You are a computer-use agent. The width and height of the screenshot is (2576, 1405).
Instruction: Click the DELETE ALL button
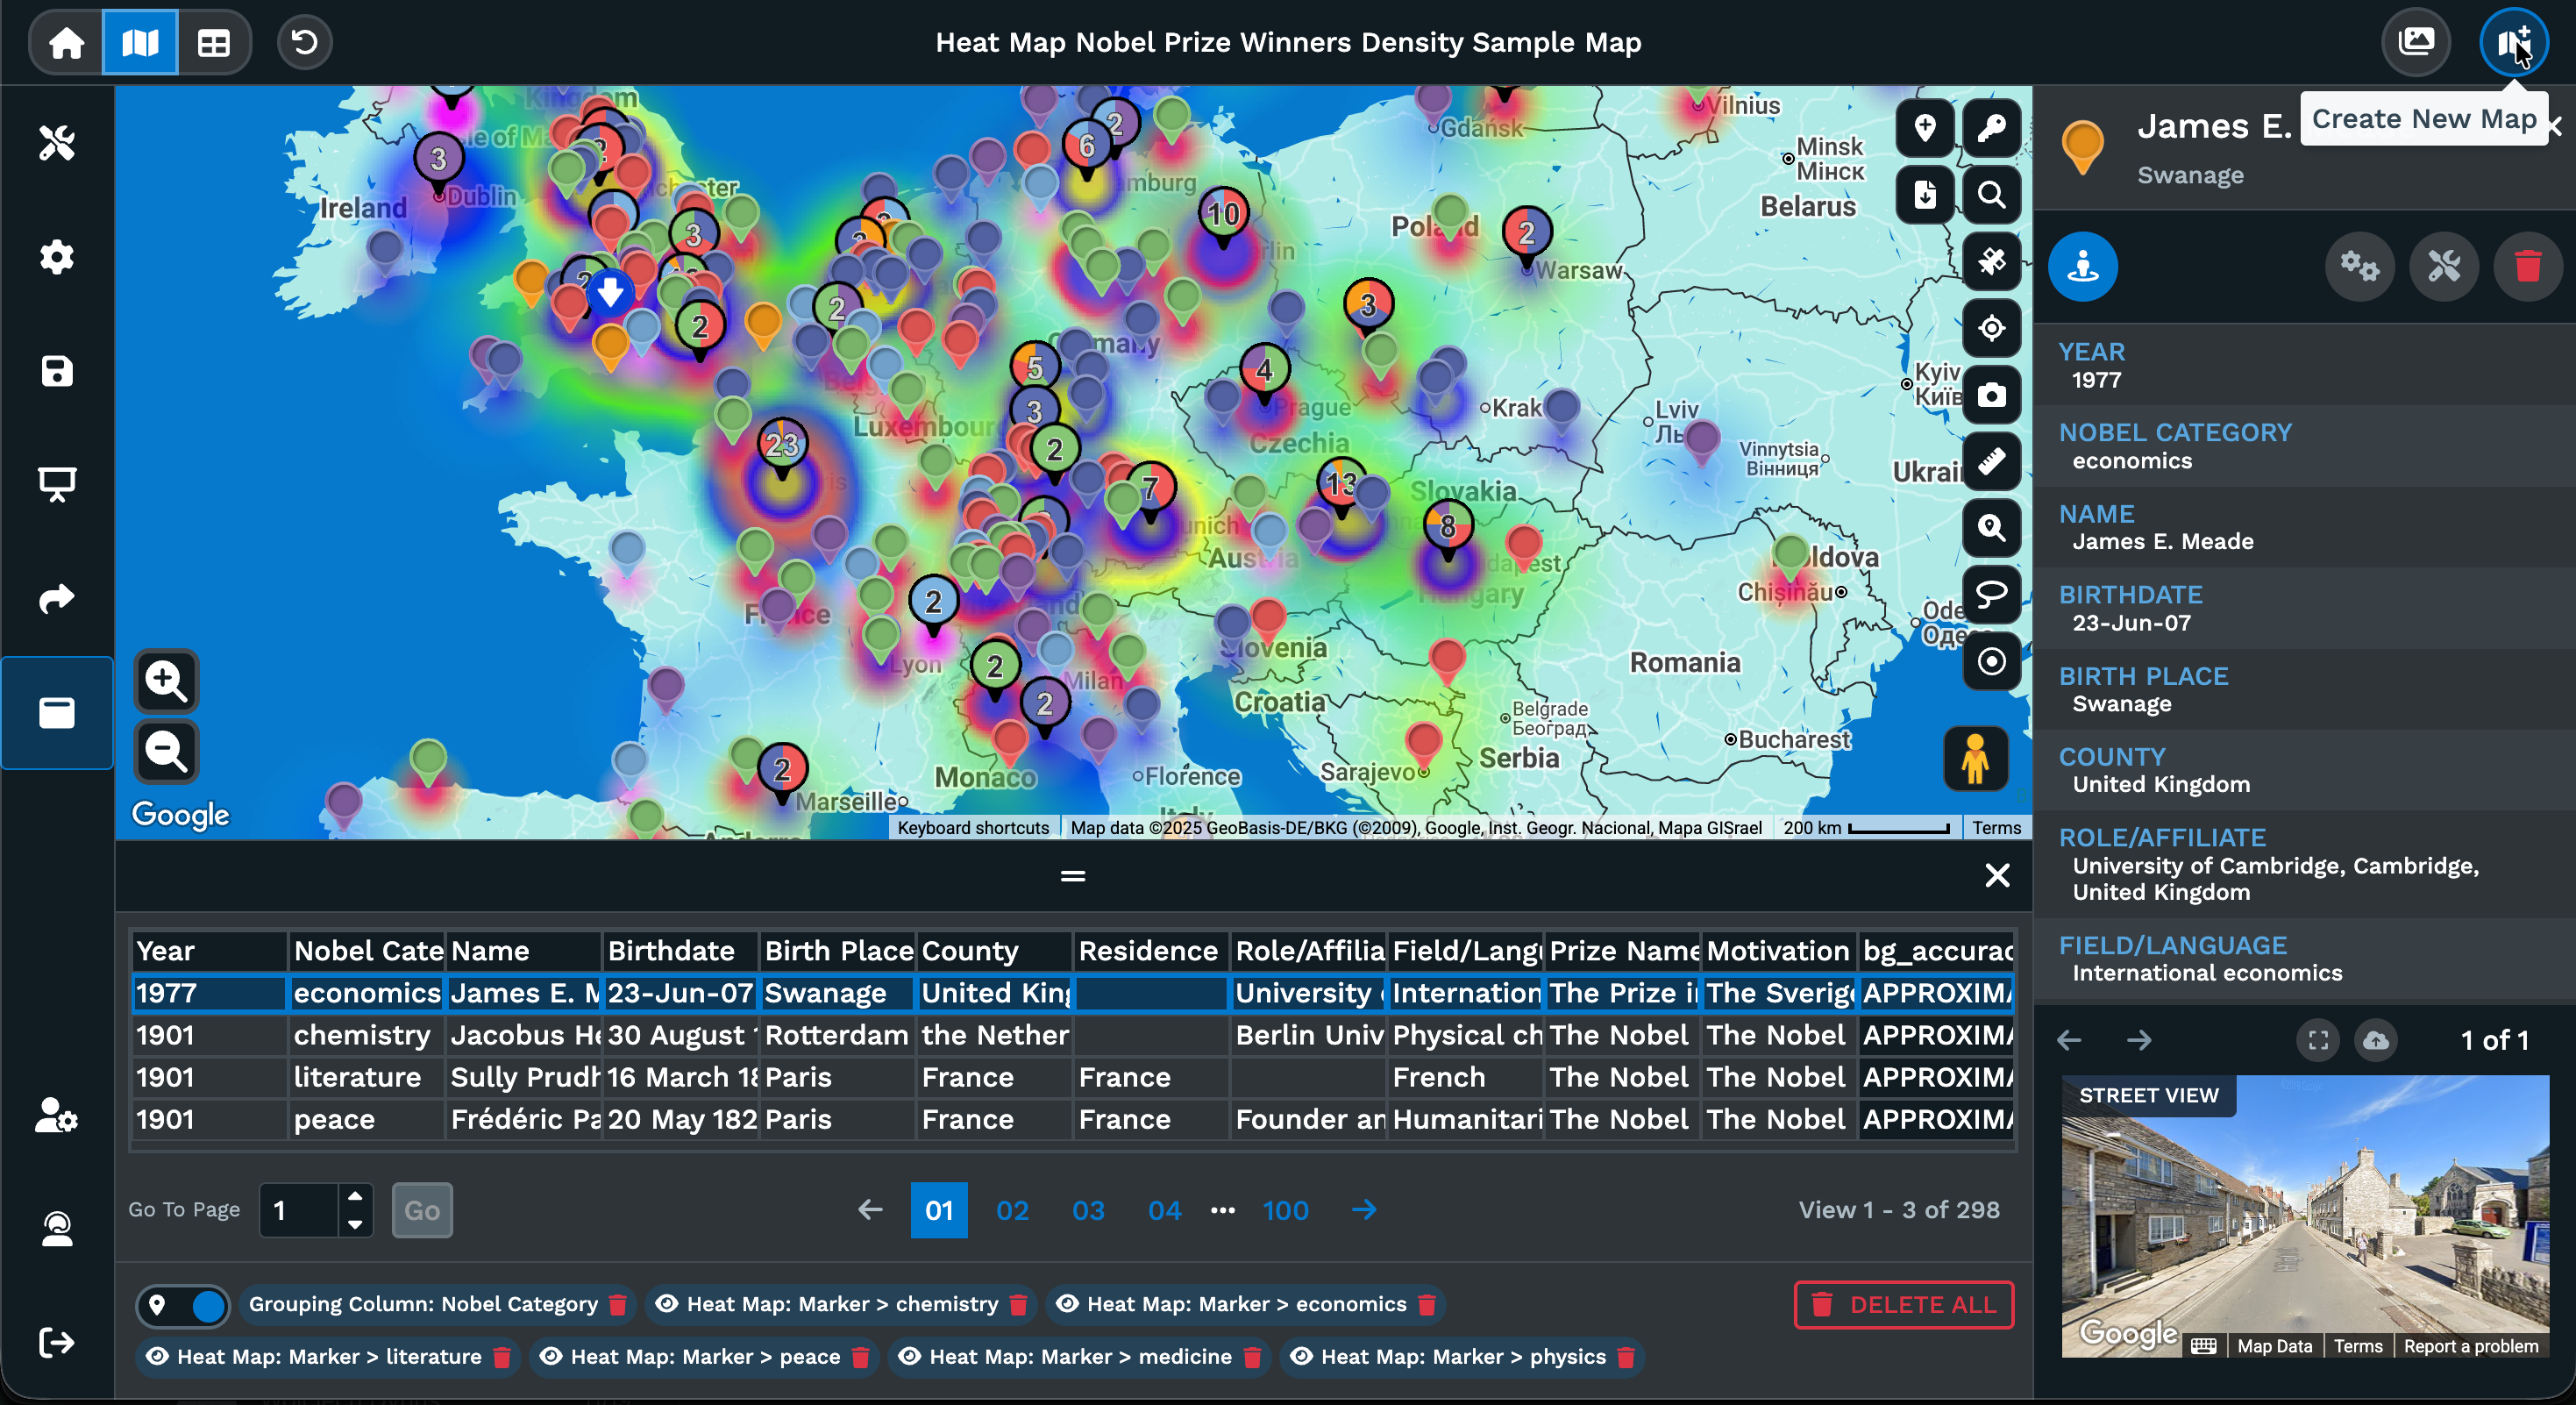pos(1905,1305)
